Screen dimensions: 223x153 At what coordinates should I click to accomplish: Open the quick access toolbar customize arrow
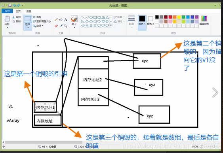pos(23,6)
